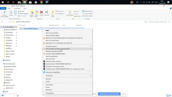Select Downloads under Acesso rápido
This screenshot has width=172, height=97.
click(x=9, y=32)
